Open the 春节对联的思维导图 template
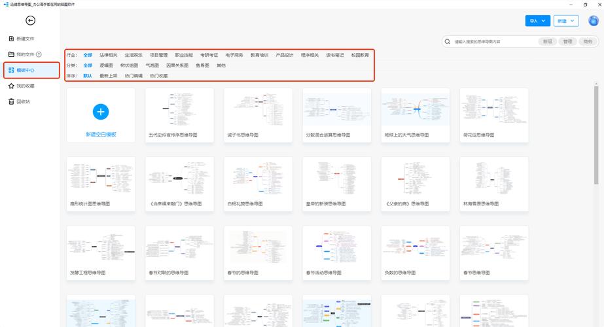Image resolution: width=604 pixels, height=327 pixels. [x=179, y=253]
